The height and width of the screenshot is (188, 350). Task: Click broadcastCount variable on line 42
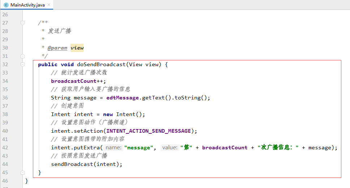point(225,148)
